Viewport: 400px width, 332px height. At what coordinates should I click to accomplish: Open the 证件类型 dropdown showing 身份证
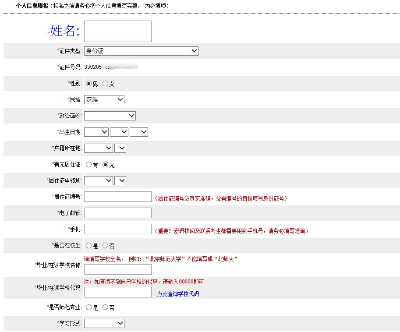(x=141, y=51)
